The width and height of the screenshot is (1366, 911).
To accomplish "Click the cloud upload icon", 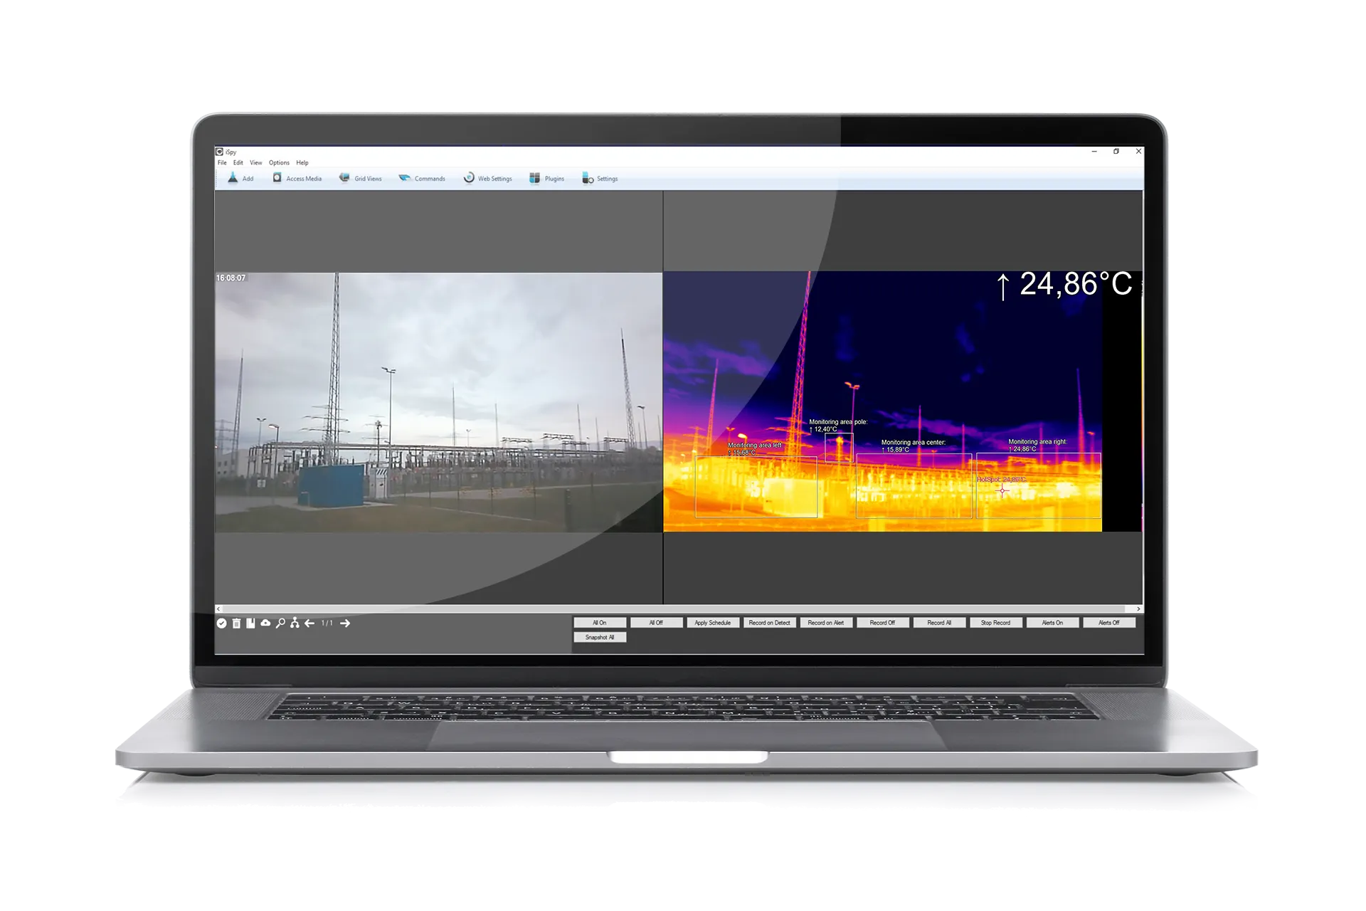I will pyautogui.click(x=265, y=623).
